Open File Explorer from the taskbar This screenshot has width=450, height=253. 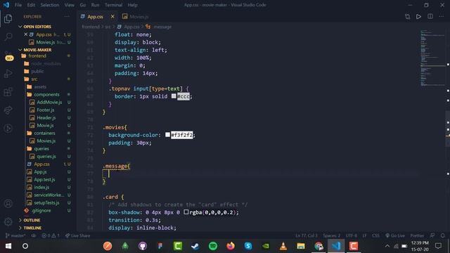point(301,246)
